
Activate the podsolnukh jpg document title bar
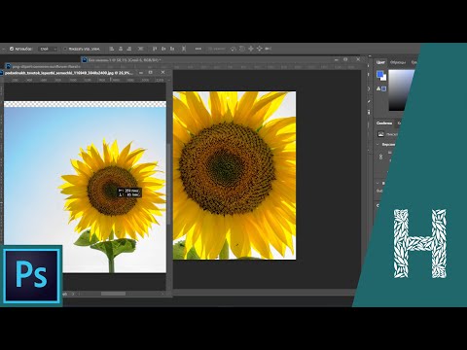pyautogui.click(x=69, y=73)
